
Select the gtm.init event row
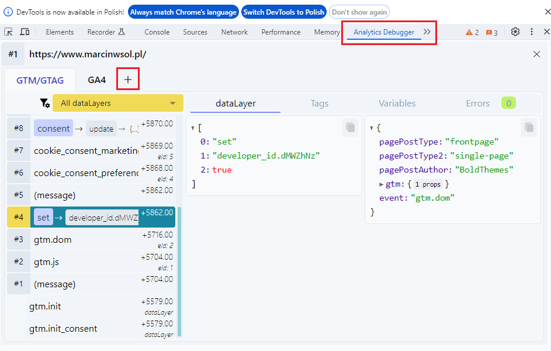(x=101, y=307)
